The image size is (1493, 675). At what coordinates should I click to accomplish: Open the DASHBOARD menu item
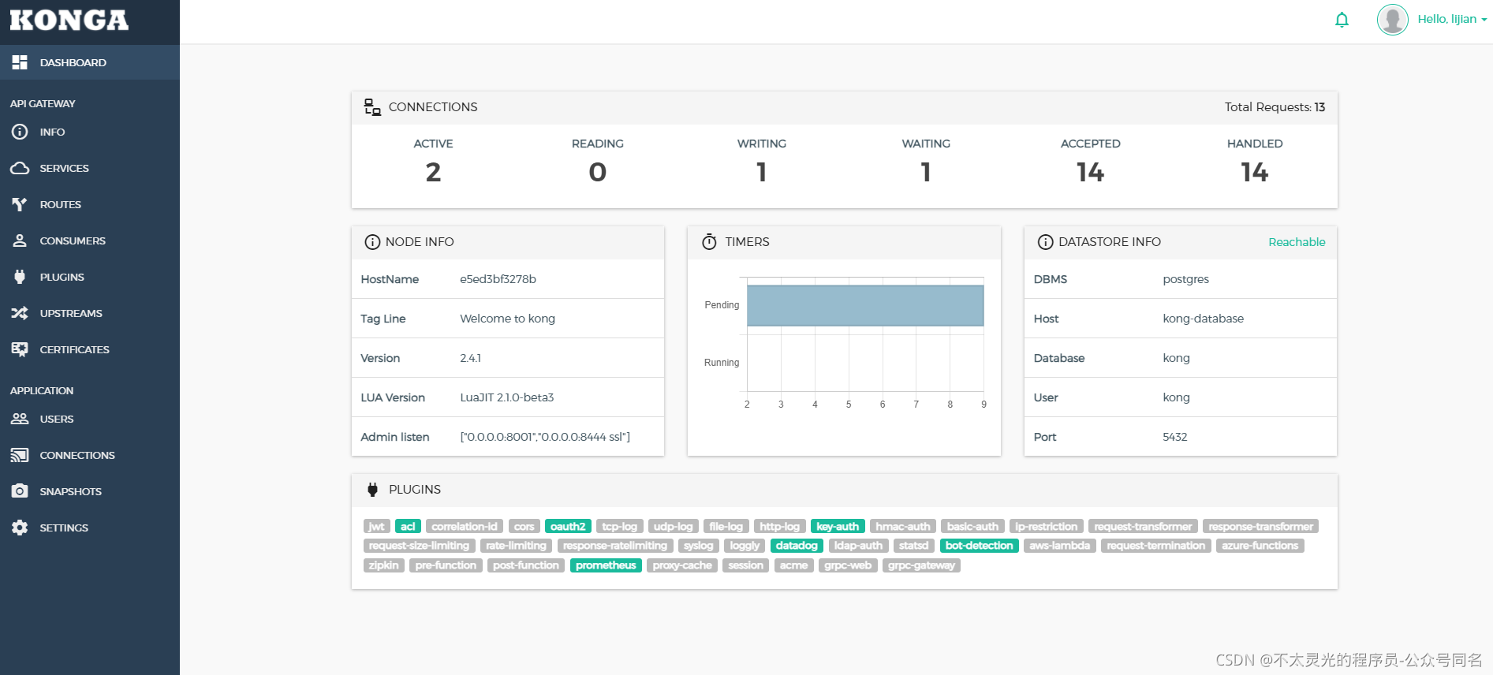pyautogui.click(x=90, y=62)
